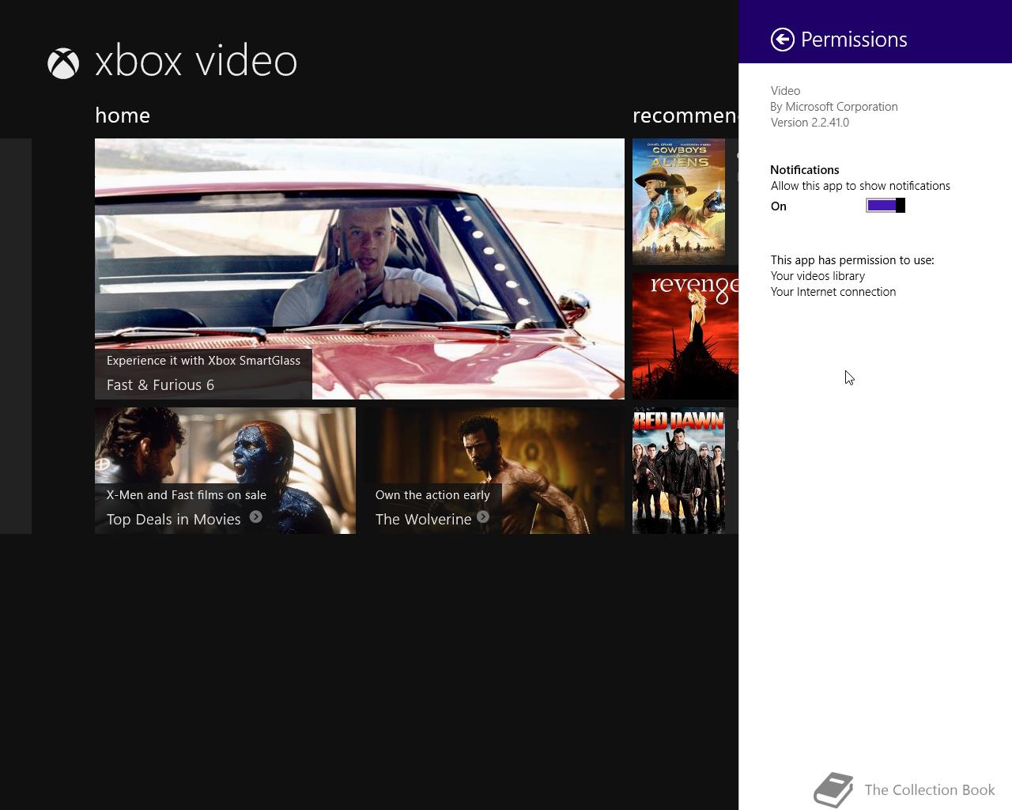Image resolution: width=1012 pixels, height=810 pixels.
Task: Click the 'On' label beside the switch
Action: pos(779,206)
